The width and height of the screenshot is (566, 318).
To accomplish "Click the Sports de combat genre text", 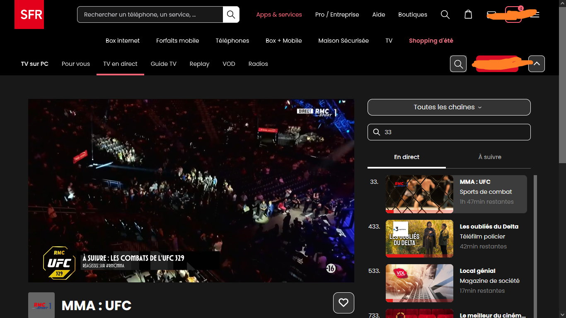I will tap(486, 192).
